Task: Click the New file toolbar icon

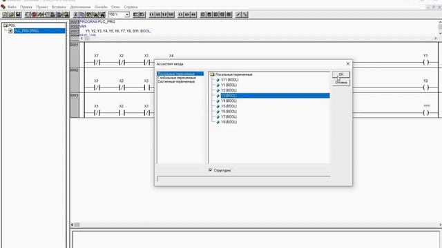Action: point(5,14)
